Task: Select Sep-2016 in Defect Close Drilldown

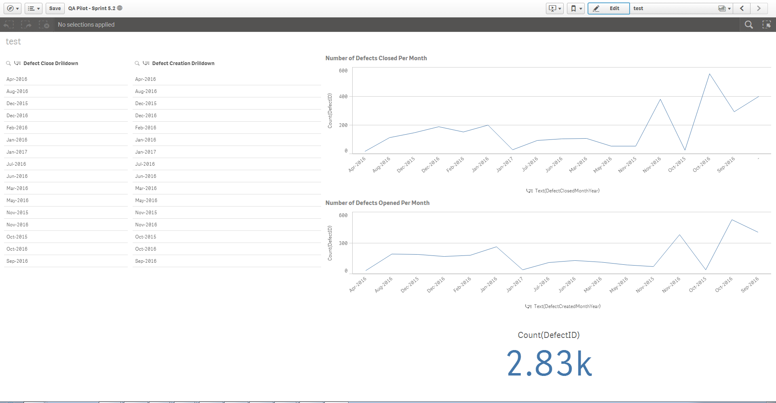Action: [66, 261]
